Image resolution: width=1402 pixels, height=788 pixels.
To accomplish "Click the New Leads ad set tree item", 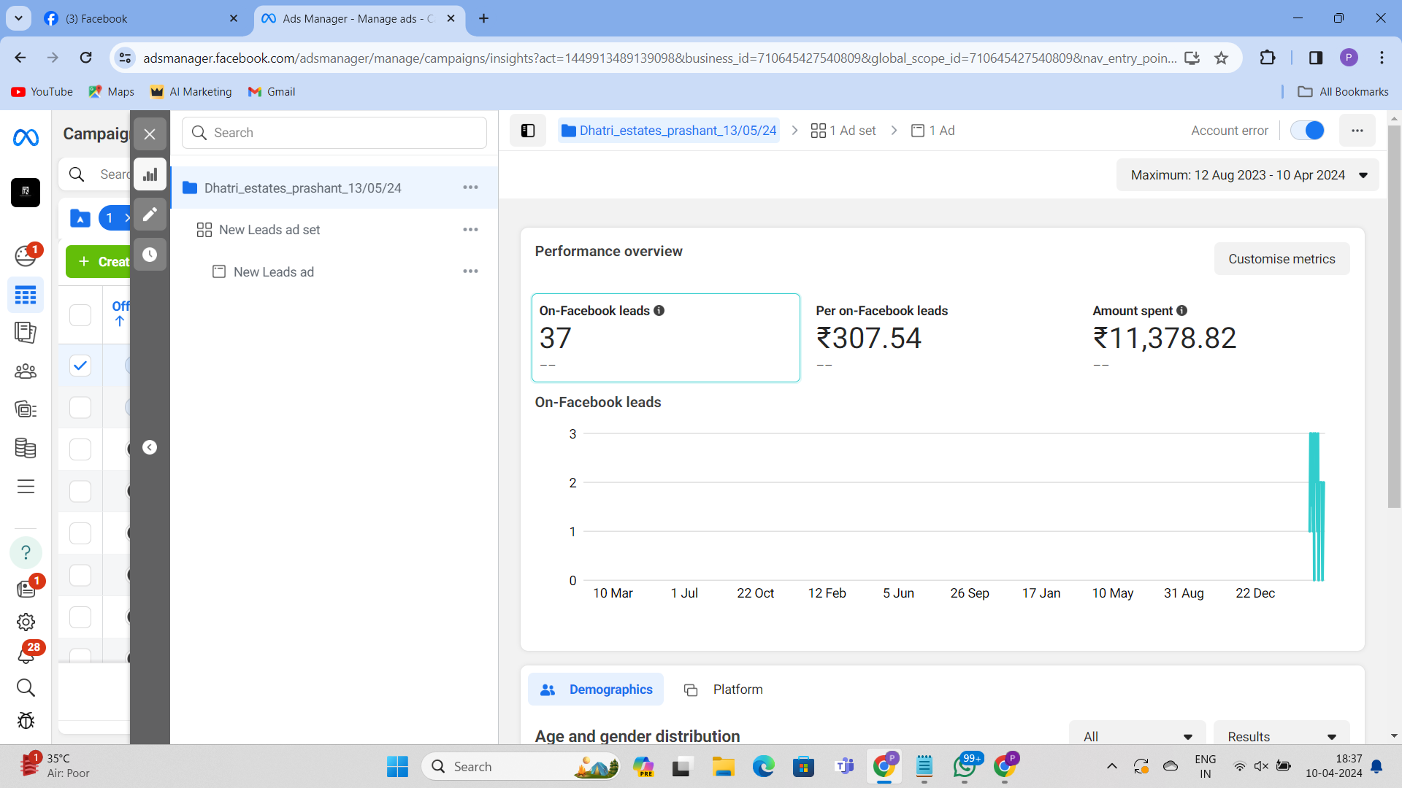I will 269,229.
